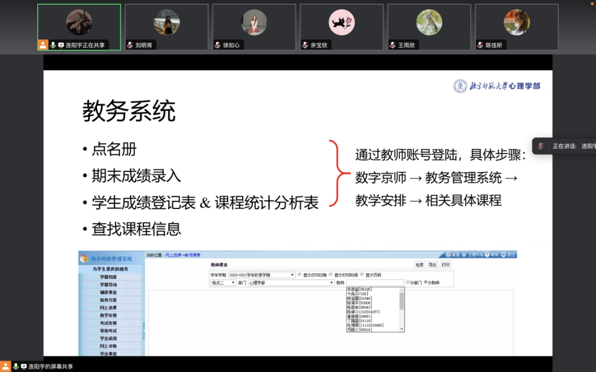Screen dimensions: 596x372
Task: Toggle the 显示打印时间 checkbox
Action: (x=331, y=275)
